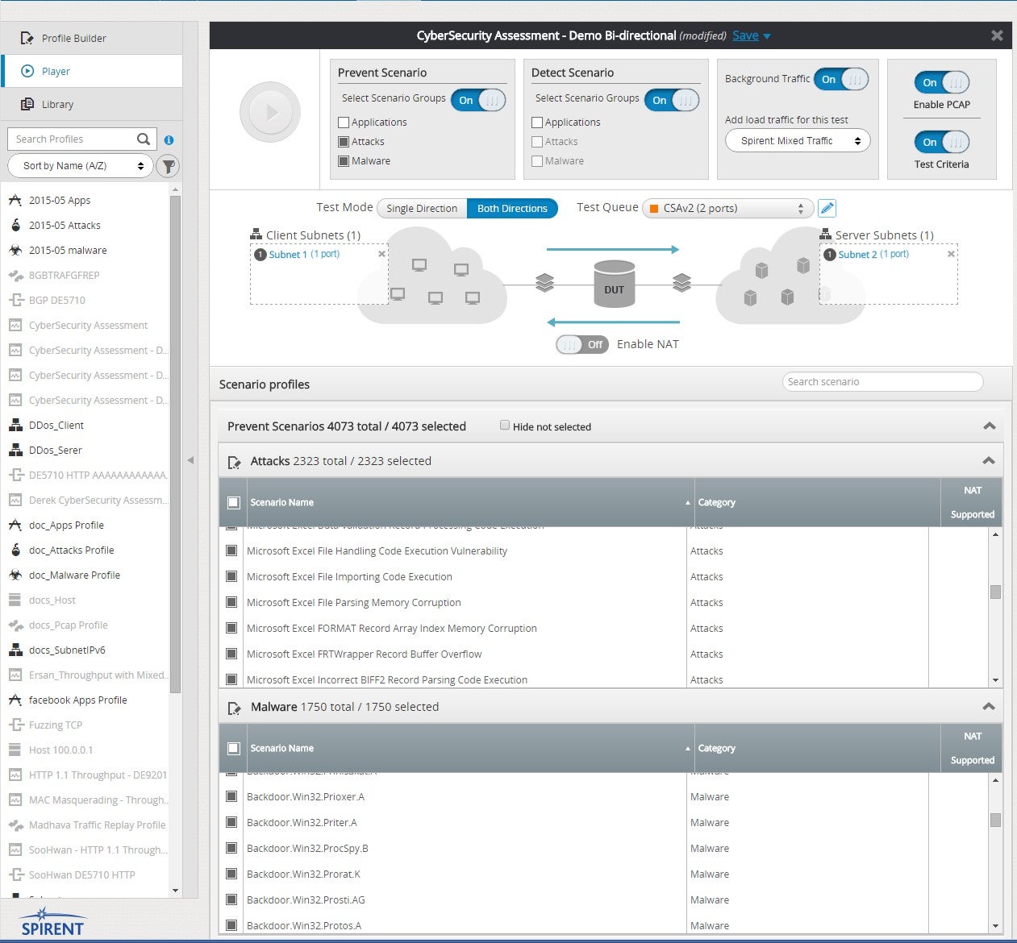Select Single Direction test mode
The height and width of the screenshot is (943, 1017).
pos(422,208)
